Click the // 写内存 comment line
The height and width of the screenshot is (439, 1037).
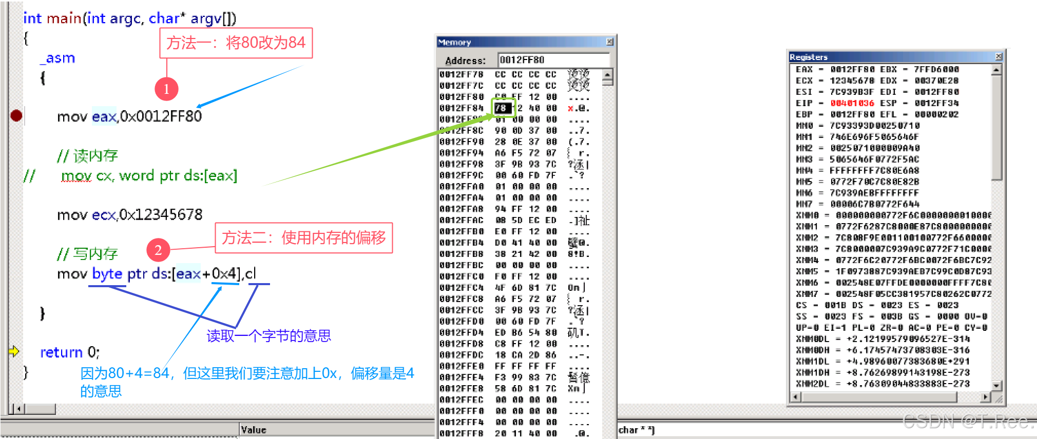(x=87, y=253)
